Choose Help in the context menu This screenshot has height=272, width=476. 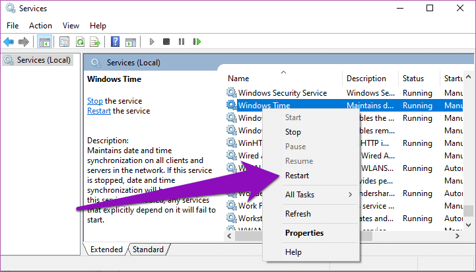[311, 252]
